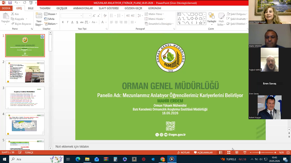This screenshot has height=163, width=291.
Task: Toggle the NOTLAR notes pane
Action: coord(183,153)
